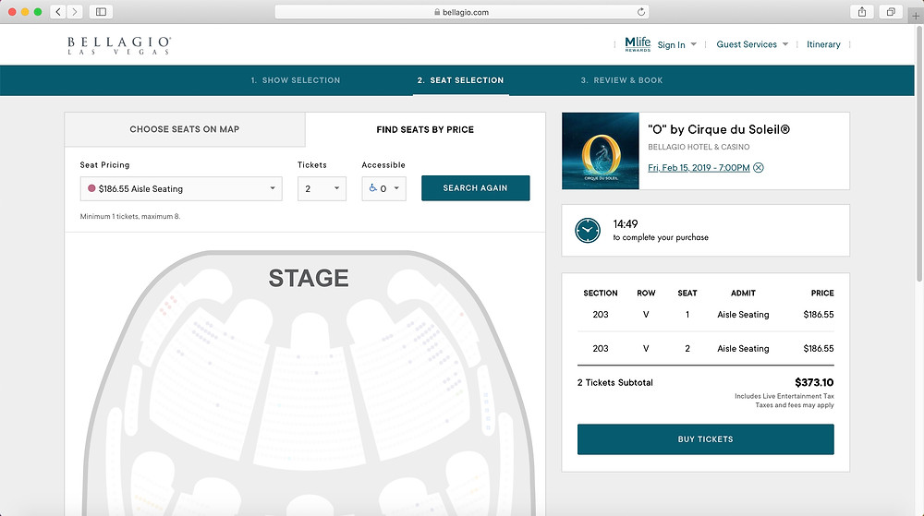This screenshot has height=516, width=924.
Task: Go to step 3 Review & Book
Action: tap(622, 80)
